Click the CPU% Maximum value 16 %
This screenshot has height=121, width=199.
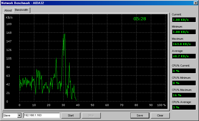tap(184, 95)
